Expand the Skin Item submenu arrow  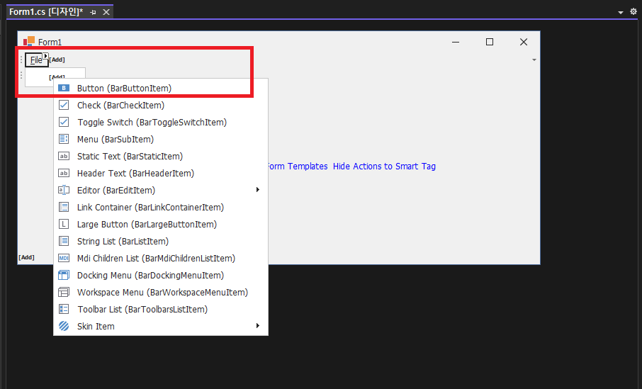(257, 325)
